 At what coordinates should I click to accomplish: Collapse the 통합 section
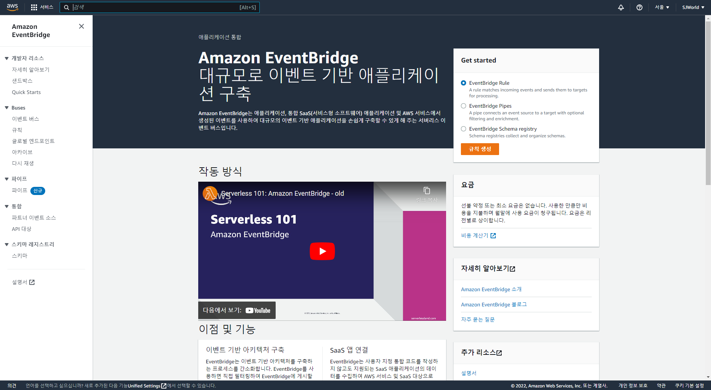(7, 206)
